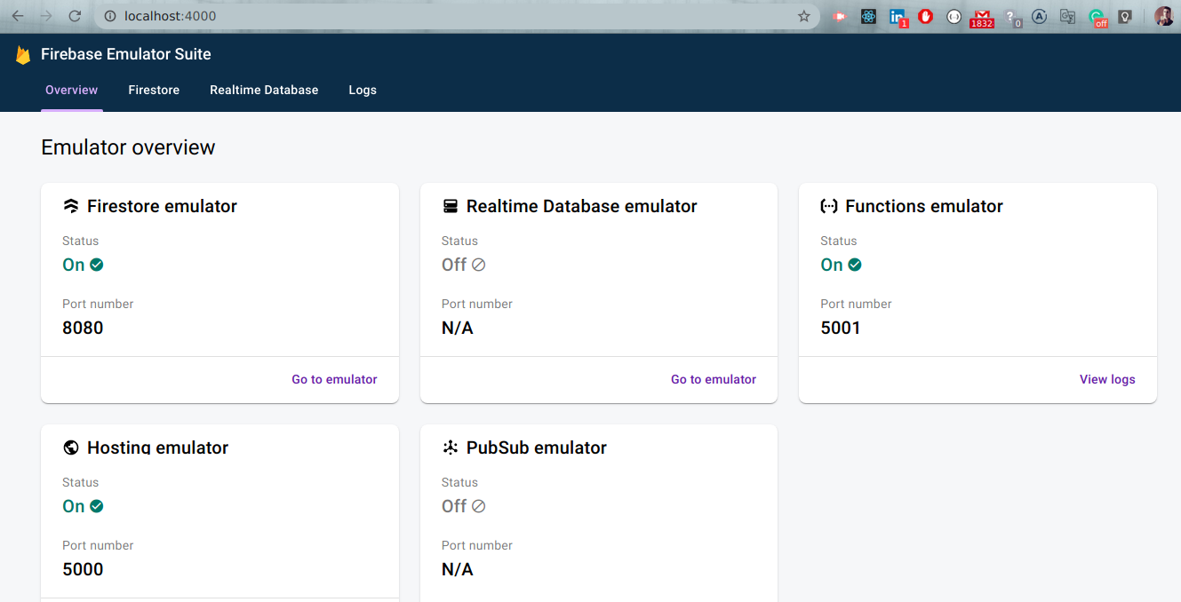Click the Realtime Database Off status icon
Image resolution: width=1181 pixels, height=602 pixels.
[478, 265]
